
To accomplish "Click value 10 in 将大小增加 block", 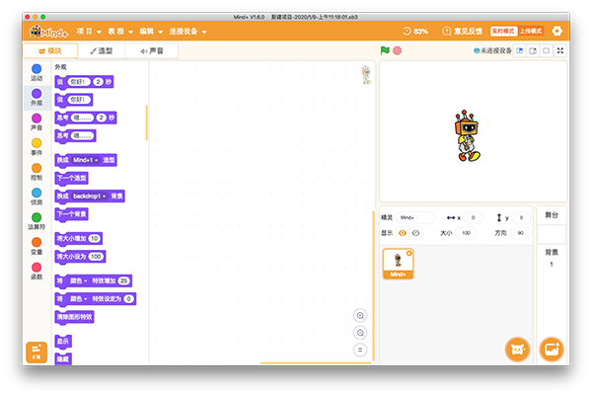I will [94, 238].
